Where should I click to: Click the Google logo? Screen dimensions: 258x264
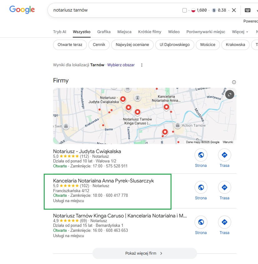click(x=22, y=10)
